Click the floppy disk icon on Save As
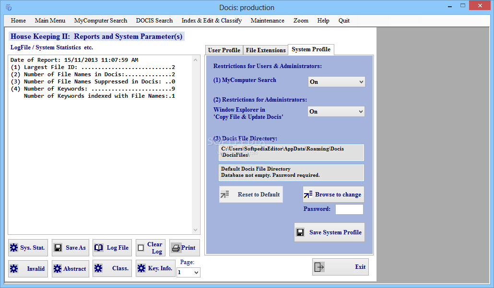This screenshot has width=494, height=288. [58, 248]
